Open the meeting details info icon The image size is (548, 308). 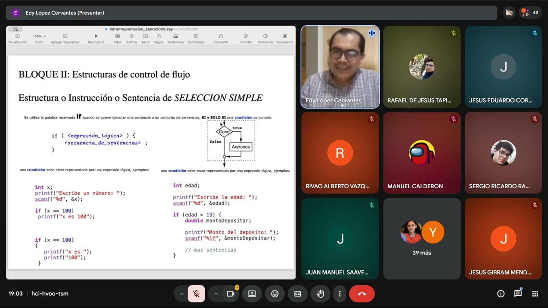click(501, 294)
